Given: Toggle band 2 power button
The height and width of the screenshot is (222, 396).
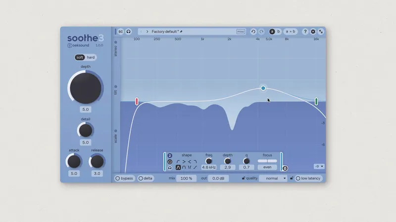Looking at the screenshot, I should click(x=170, y=162).
